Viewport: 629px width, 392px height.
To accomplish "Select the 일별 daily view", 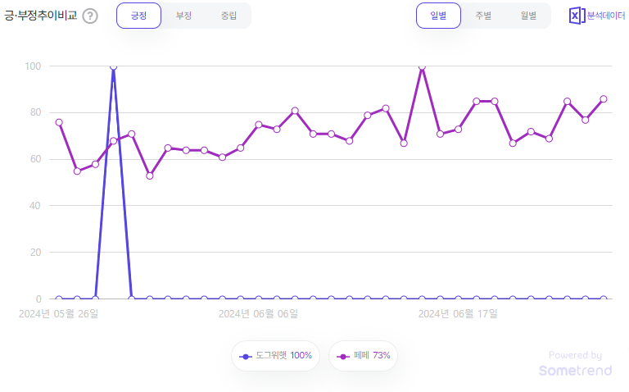I will (438, 16).
